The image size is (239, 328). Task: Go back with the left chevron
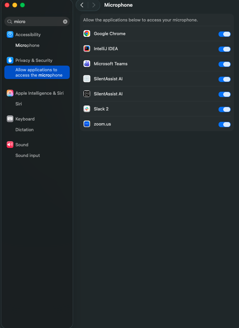82,5
